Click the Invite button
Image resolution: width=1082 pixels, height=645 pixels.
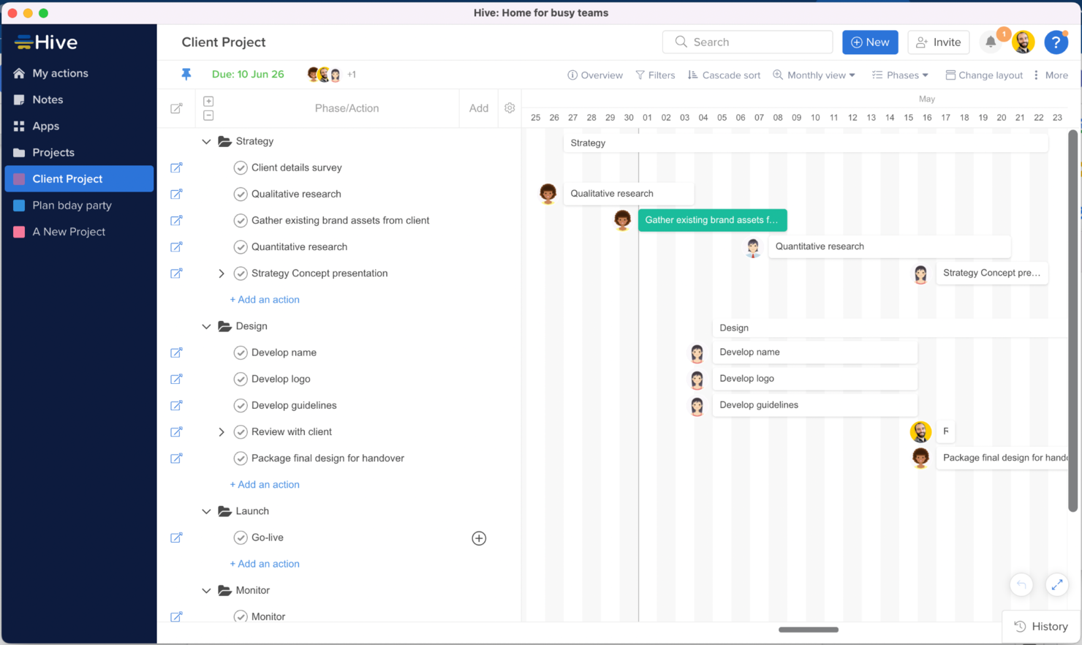click(939, 42)
